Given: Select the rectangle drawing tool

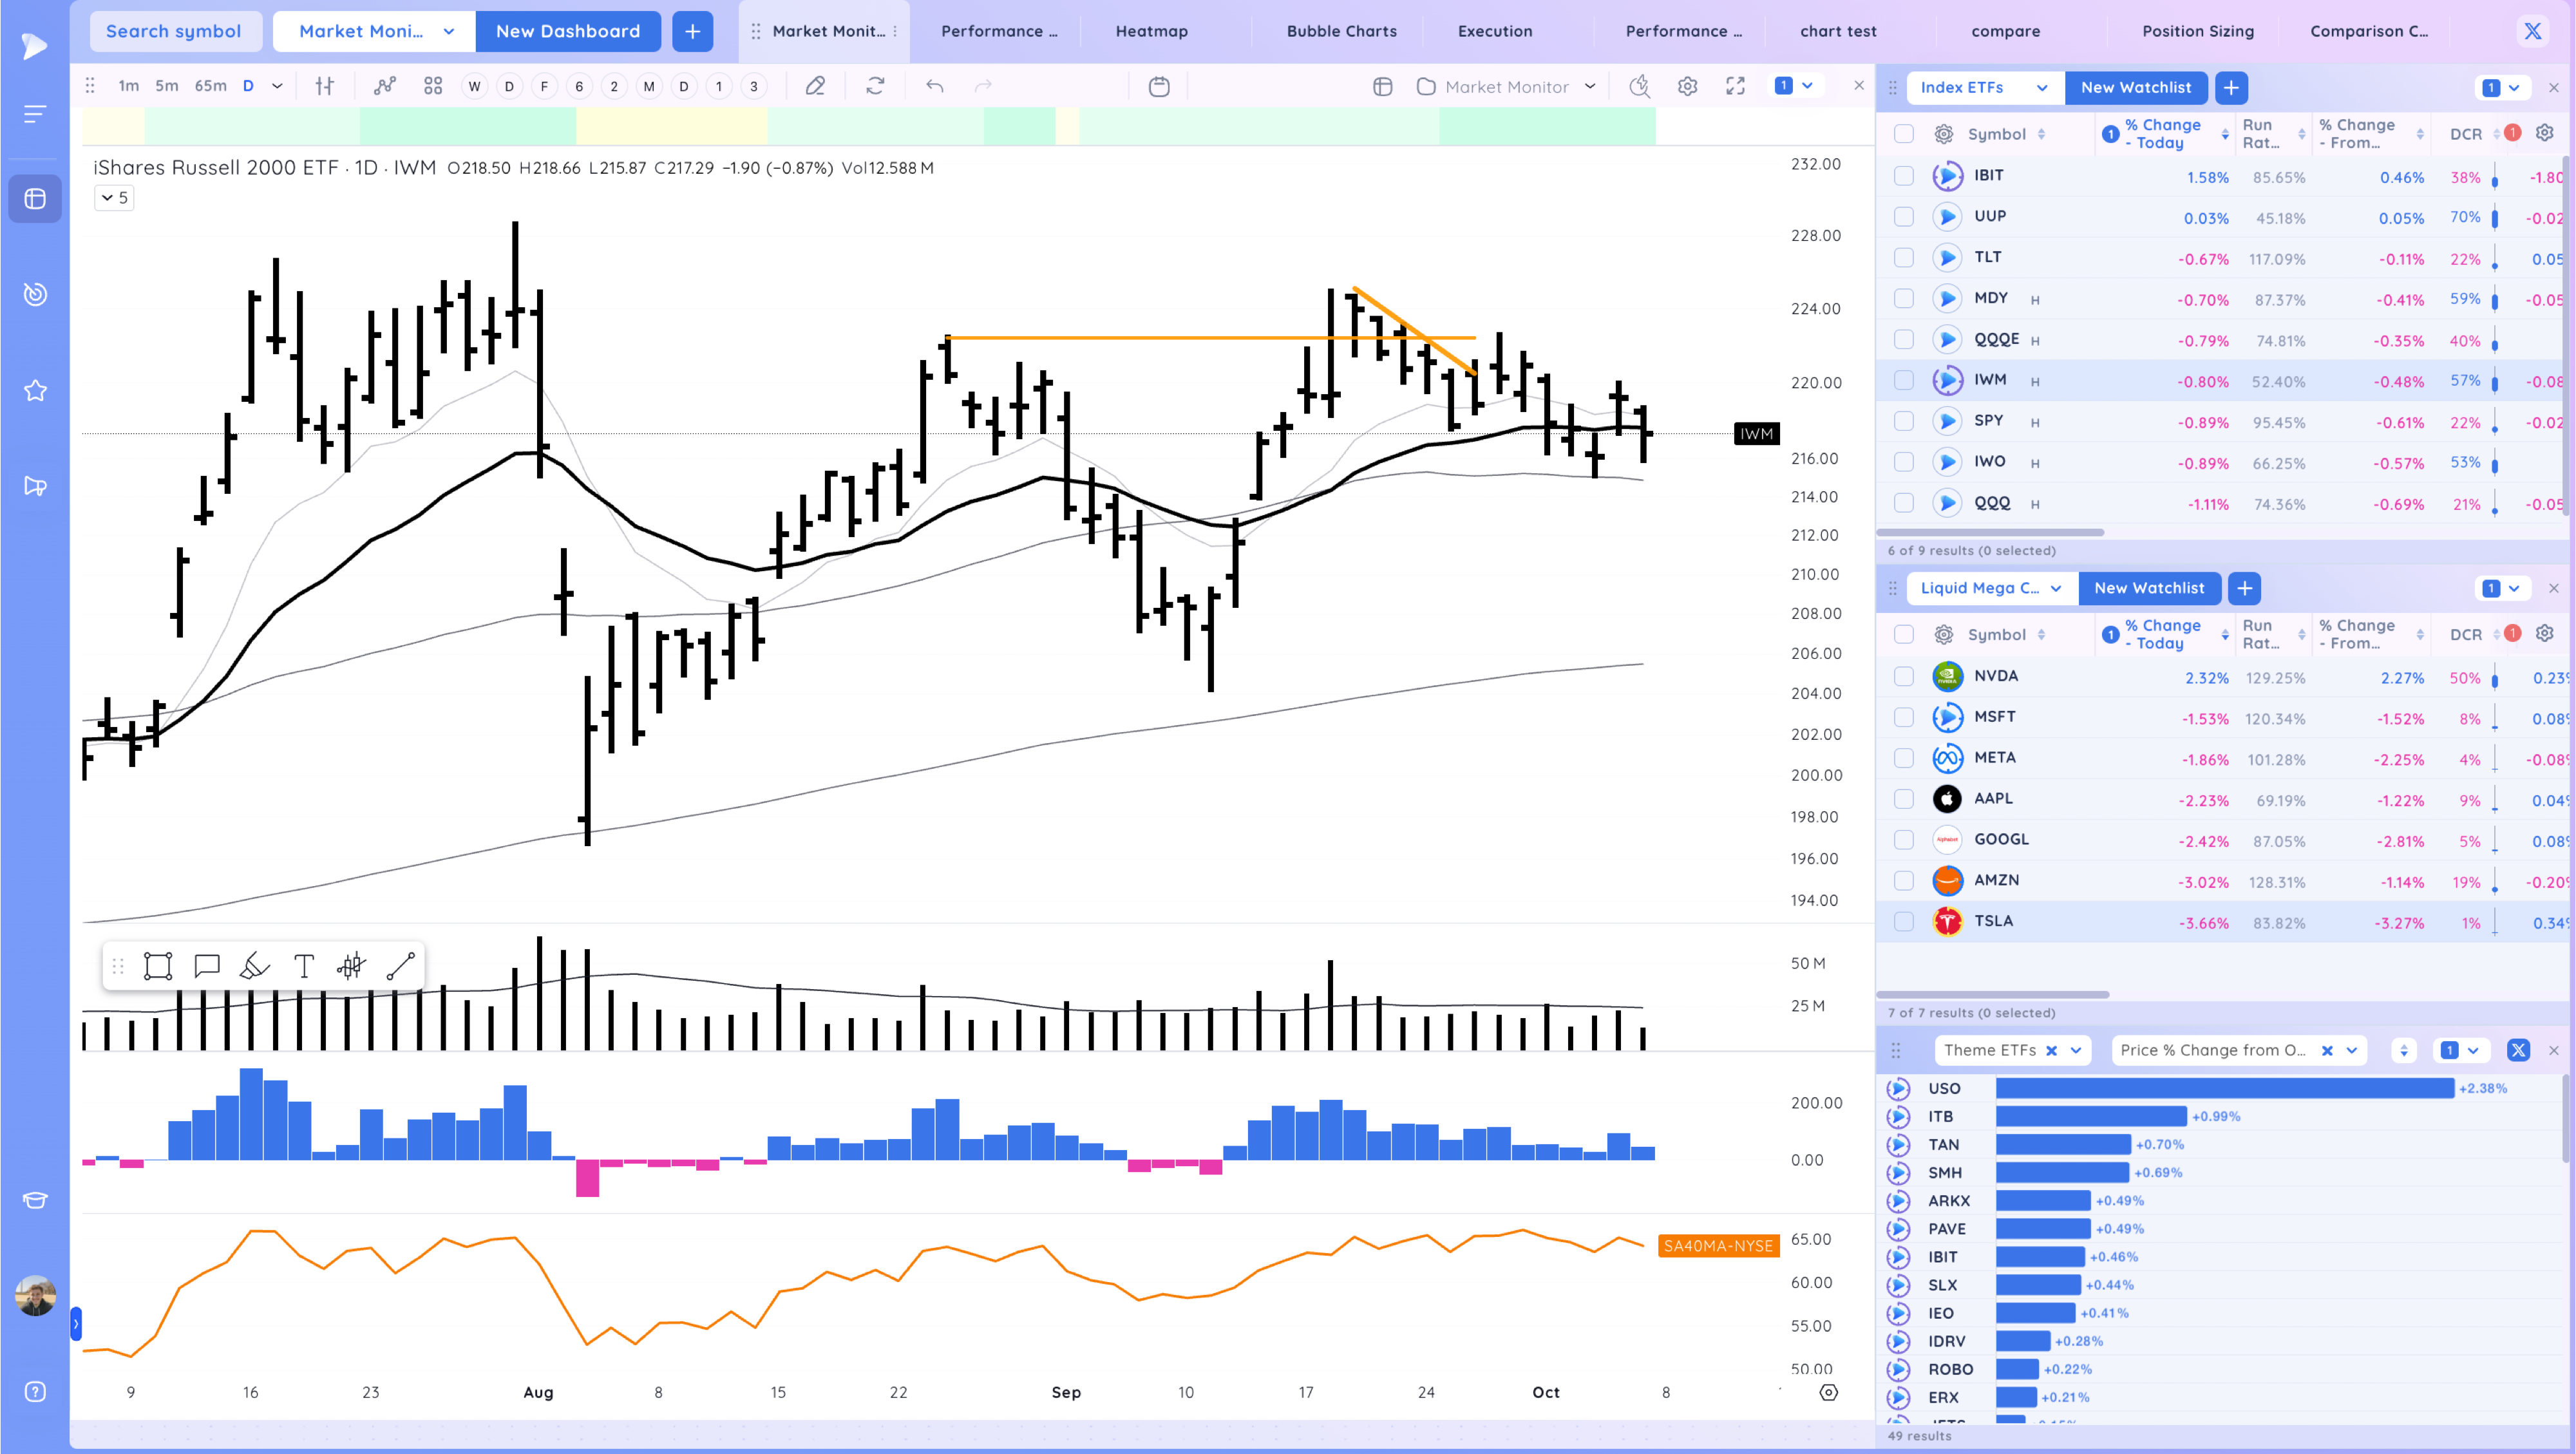Looking at the screenshot, I should (158, 966).
